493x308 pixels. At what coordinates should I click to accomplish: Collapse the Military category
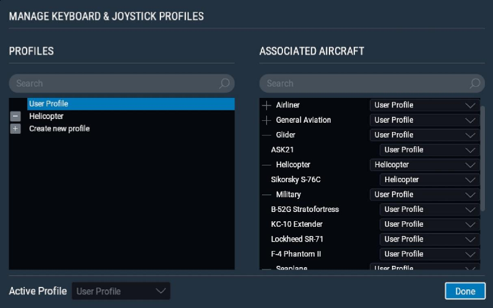click(267, 195)
